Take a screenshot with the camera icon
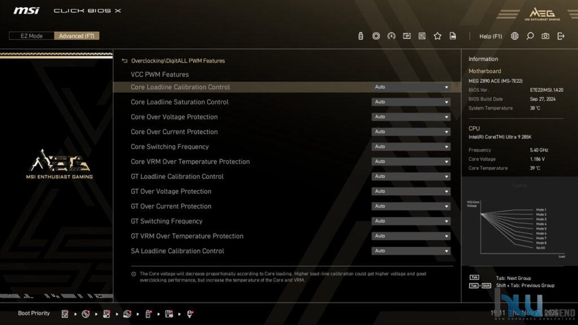This screenshot has height=325, width=578. point(546,36)
